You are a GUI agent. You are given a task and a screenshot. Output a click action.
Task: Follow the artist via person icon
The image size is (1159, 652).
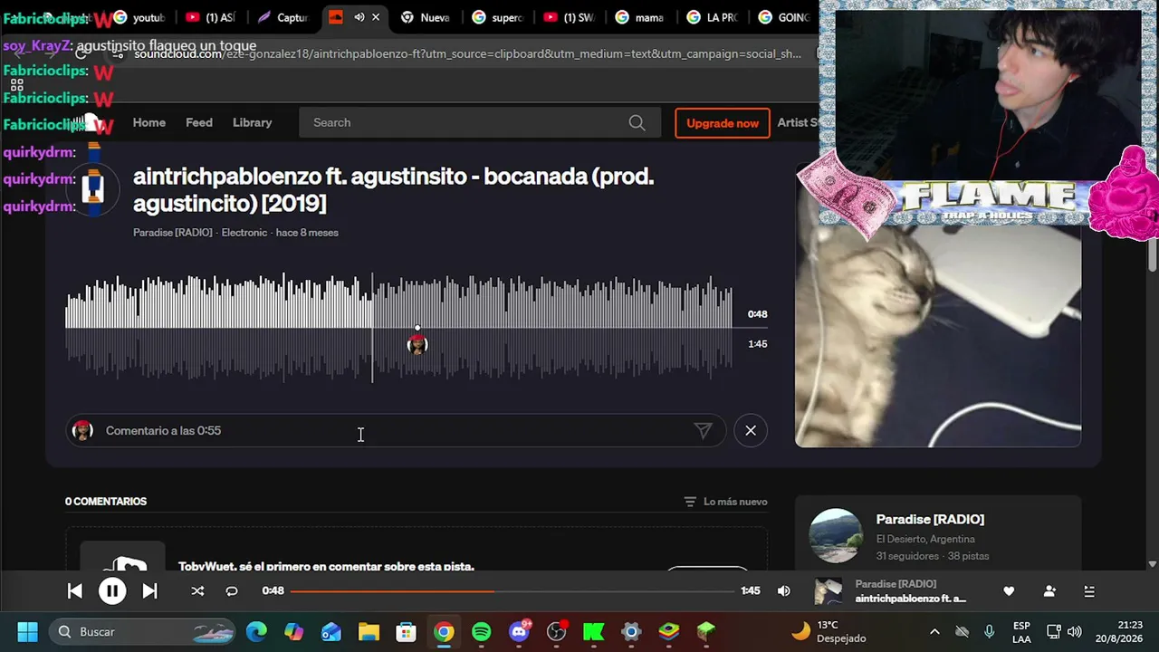point(1049,591)
